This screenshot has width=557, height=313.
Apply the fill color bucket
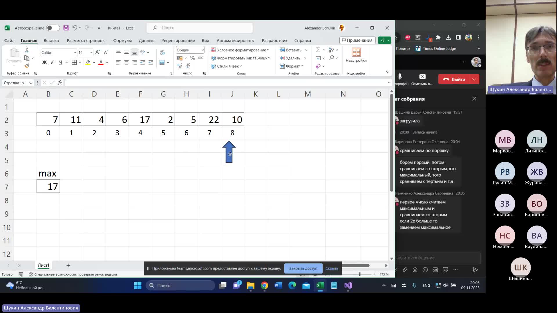pyautogui.click(x=88, y=62)
